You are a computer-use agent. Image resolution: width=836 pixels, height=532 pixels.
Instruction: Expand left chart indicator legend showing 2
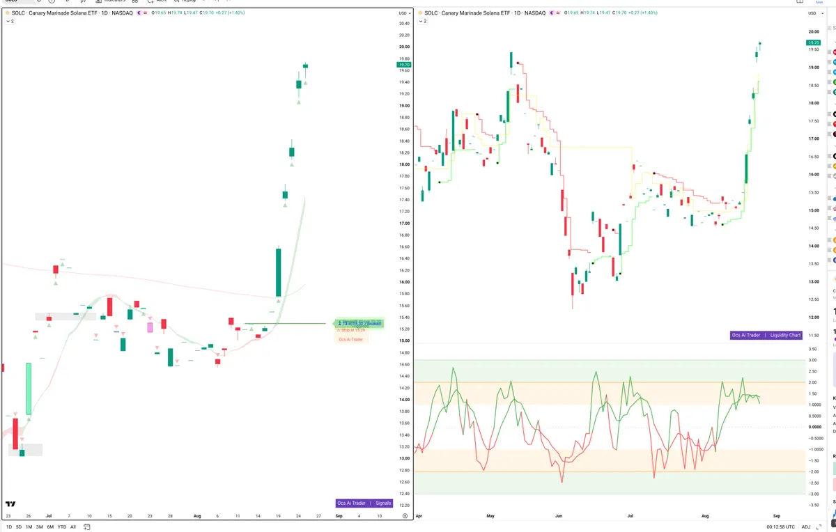[x=10, y=22]
